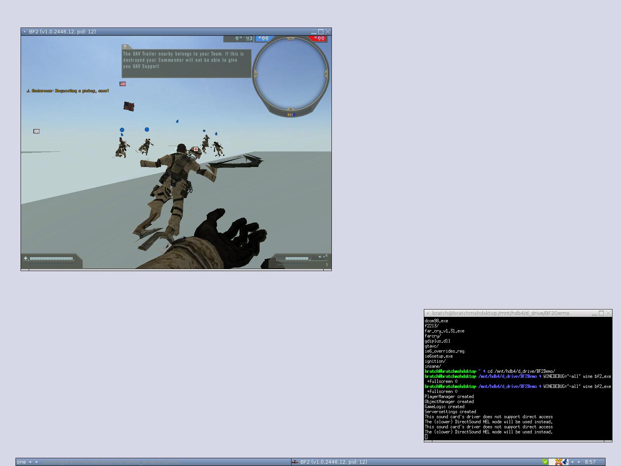The width and height of the screenshot is (621, 466).
Task: Click the 8:57 clock in the taskbar
Action: coord(590,462)
